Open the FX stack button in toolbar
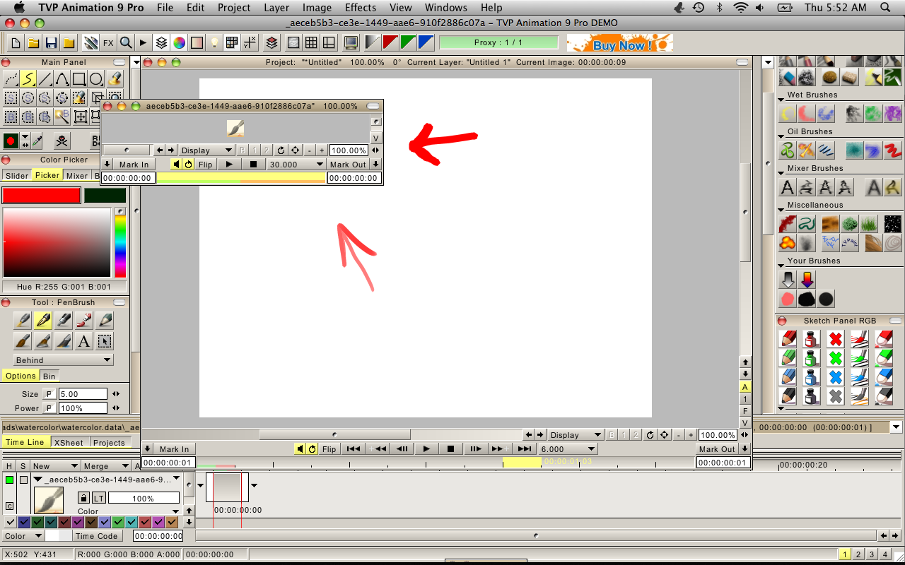Image resolution: width=905 pixels, height=565 pixels. tap(108, 43)
